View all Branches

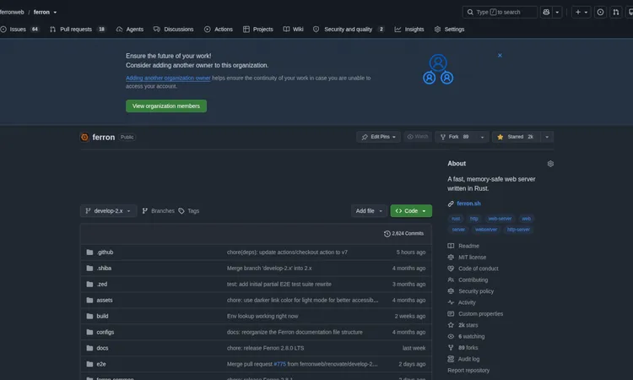(x=159, y=211)
